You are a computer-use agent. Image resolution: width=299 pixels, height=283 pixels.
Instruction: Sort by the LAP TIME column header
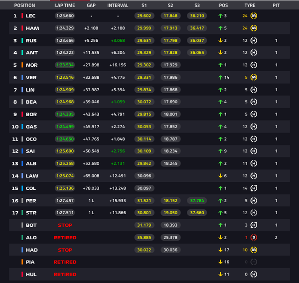point(65,5)
